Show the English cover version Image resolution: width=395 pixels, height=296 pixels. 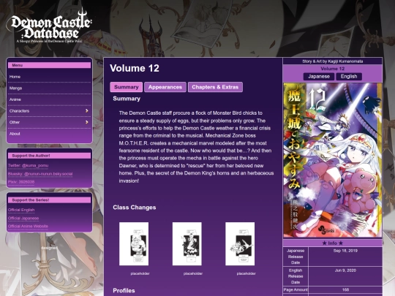point(349,77)
